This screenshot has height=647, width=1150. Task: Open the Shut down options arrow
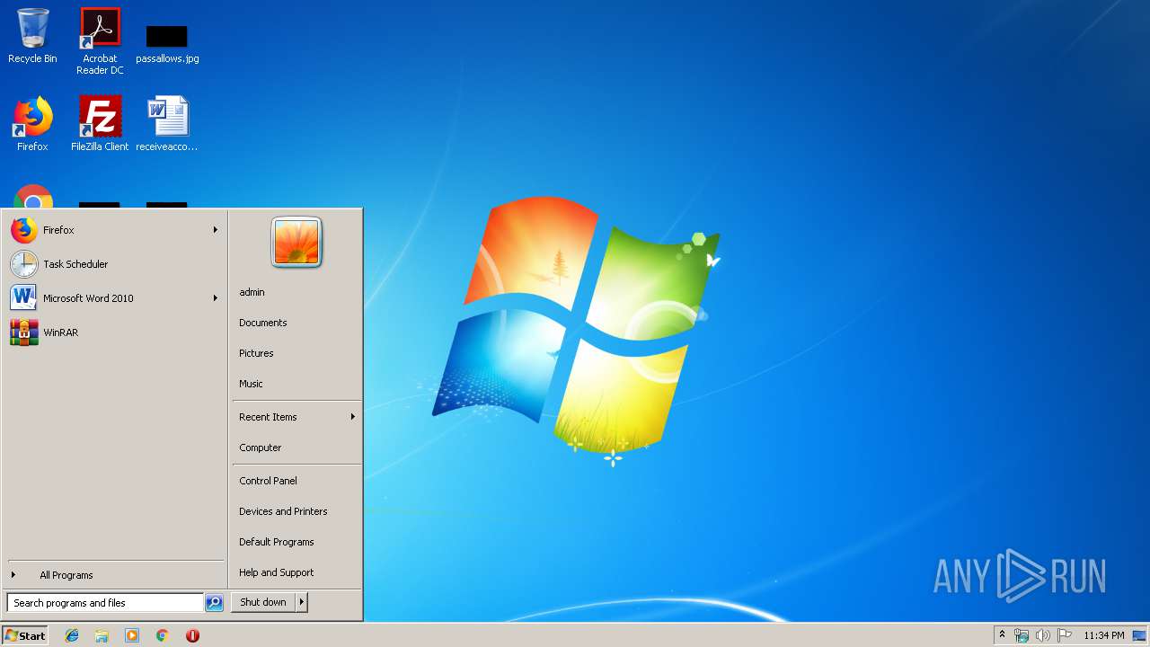[302, 602]
